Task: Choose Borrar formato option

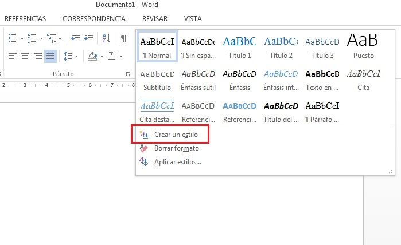Action: 176,148
